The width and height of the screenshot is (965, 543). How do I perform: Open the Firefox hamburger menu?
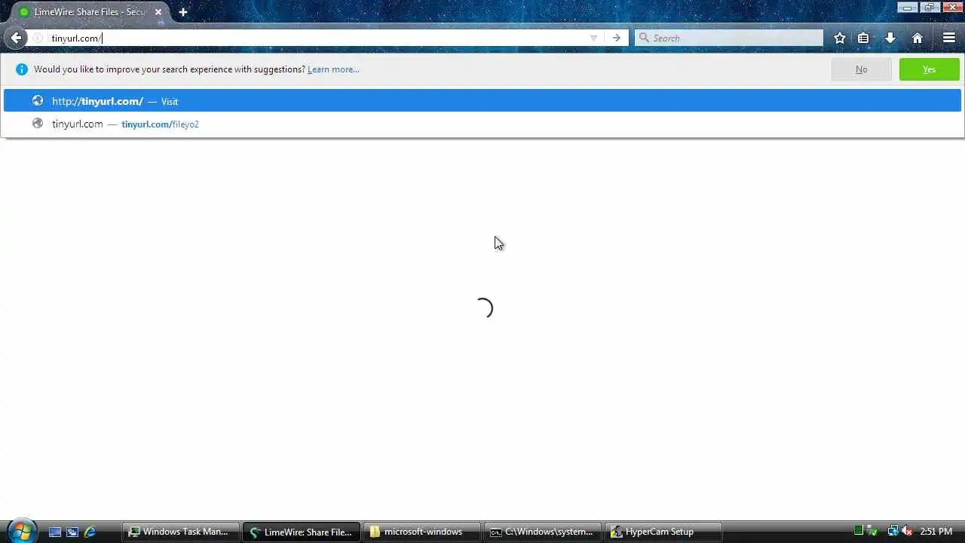pos(949,38)
